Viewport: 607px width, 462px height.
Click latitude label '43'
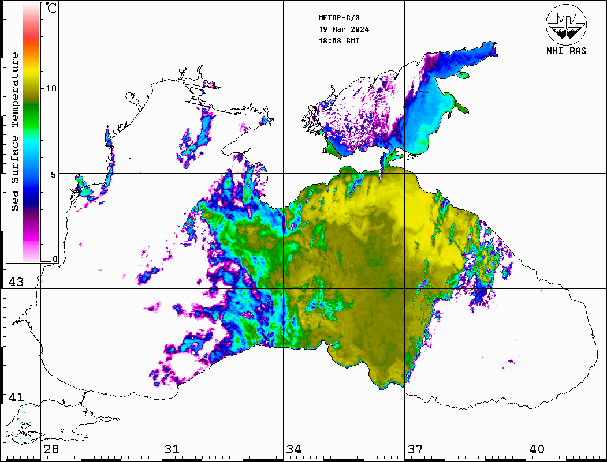16,282
